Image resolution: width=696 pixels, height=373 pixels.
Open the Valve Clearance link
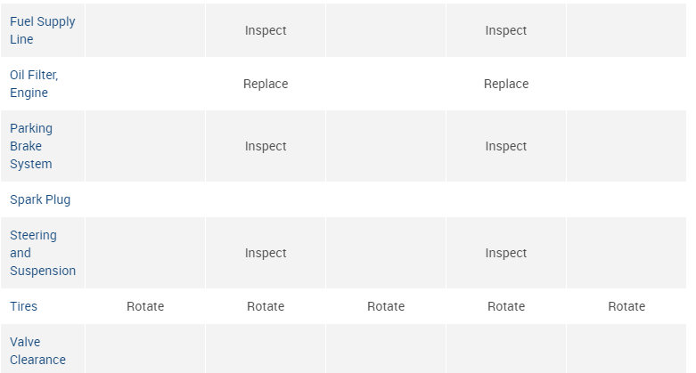37,351
